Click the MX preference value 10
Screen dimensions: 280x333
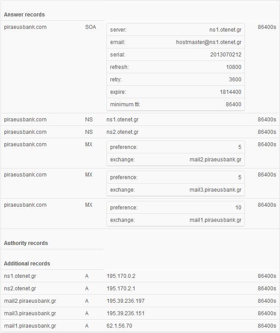(x=238, y=208)
